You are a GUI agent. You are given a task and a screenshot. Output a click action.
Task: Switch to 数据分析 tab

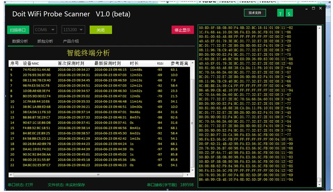[x=20, y=41]
